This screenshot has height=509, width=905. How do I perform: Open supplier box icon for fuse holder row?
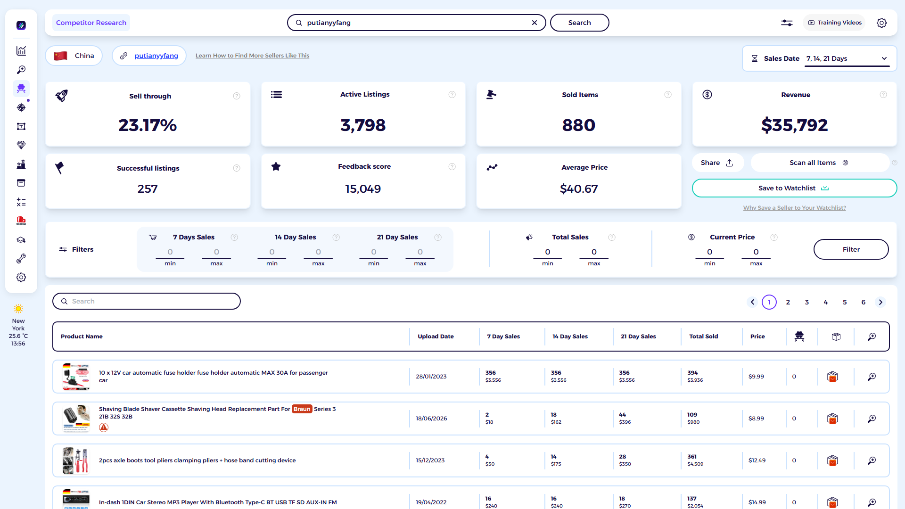(x=832, y=377)
